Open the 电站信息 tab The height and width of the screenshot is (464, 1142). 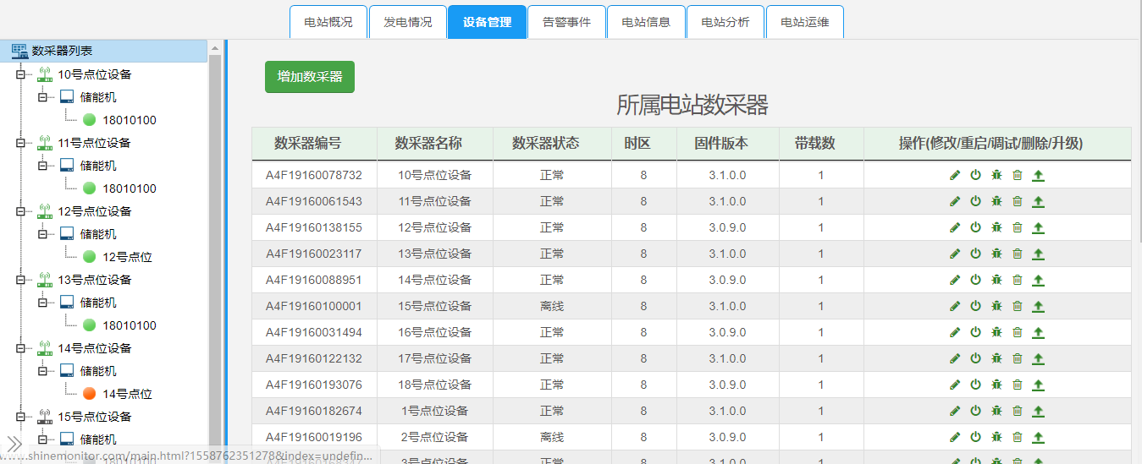pyautogui.click(x=646, y=22)
